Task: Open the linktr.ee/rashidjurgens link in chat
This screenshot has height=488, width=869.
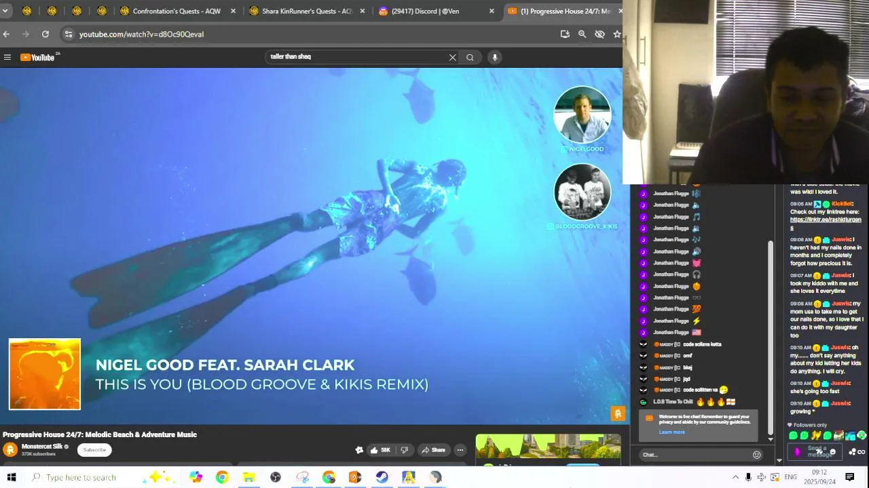Action: pos(825,223)
